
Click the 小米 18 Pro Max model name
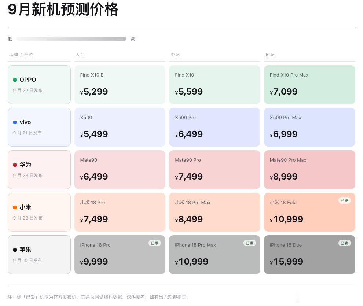pyautogui.click(x=192, y=203)
